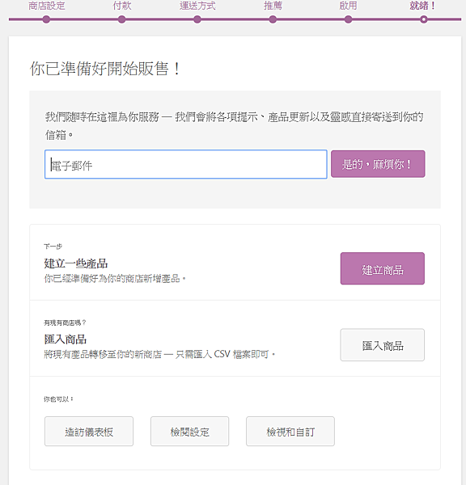Click the 建立一些產品 heading
The image size is (466, 485).
pos(76,264)
